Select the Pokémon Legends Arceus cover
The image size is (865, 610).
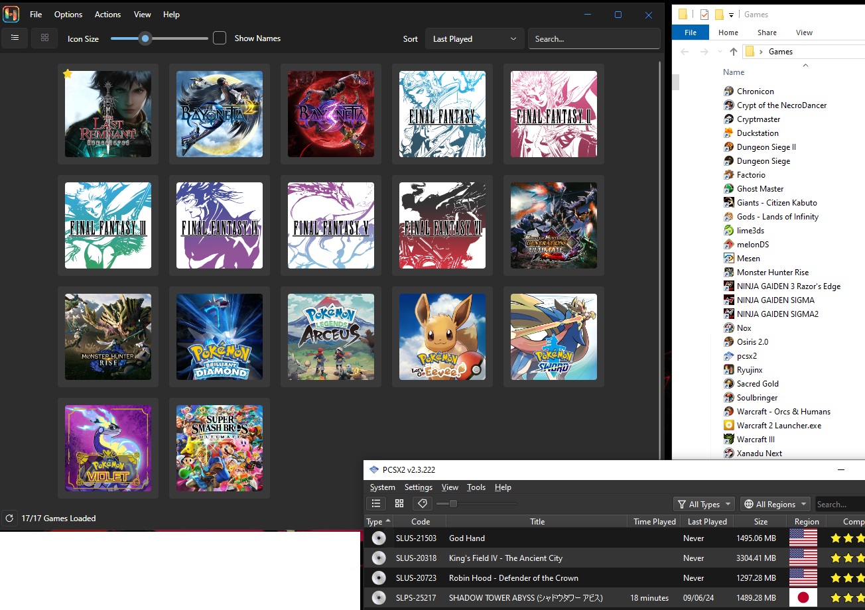(x=331, y=337)
